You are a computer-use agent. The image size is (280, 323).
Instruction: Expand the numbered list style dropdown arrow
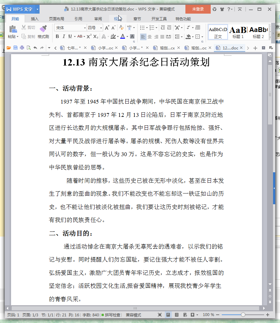[x=157, y=28]
